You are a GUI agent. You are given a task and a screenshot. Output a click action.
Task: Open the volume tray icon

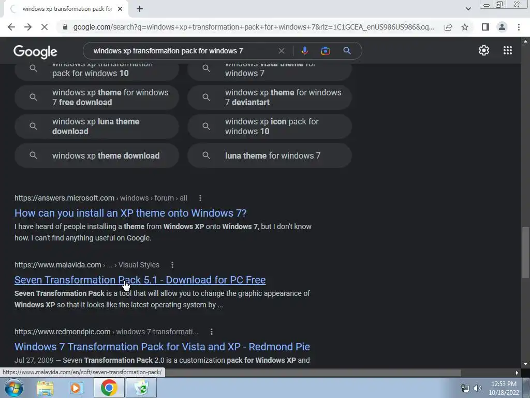pyautogui.click(x=478, y=388)
